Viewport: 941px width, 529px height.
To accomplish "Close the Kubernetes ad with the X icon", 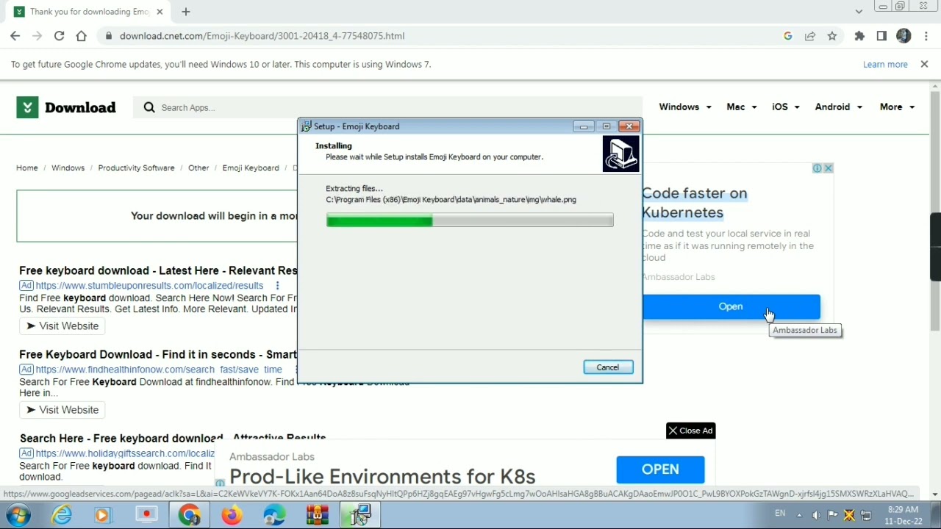I will pos(829,168).
